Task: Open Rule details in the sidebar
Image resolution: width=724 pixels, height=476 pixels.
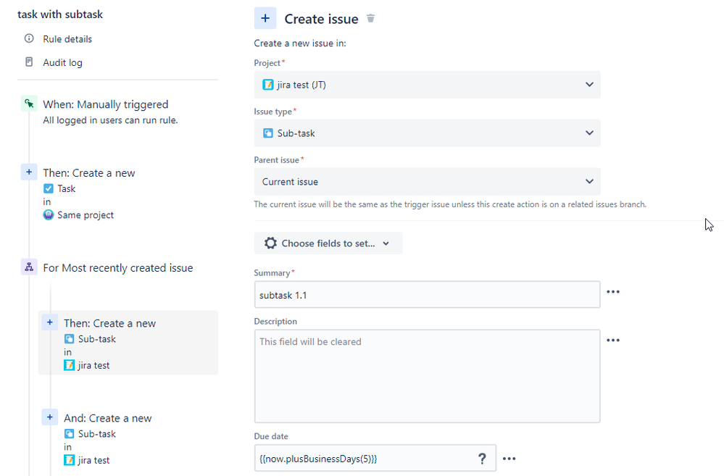Action: 67,39
